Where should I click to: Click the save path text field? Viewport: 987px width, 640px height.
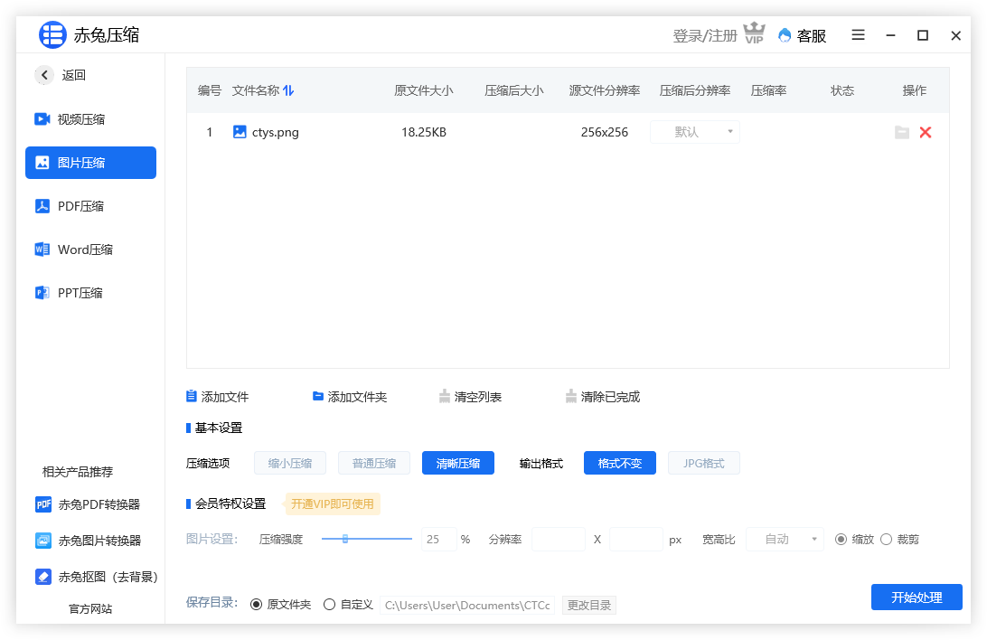tap(467, 605)
